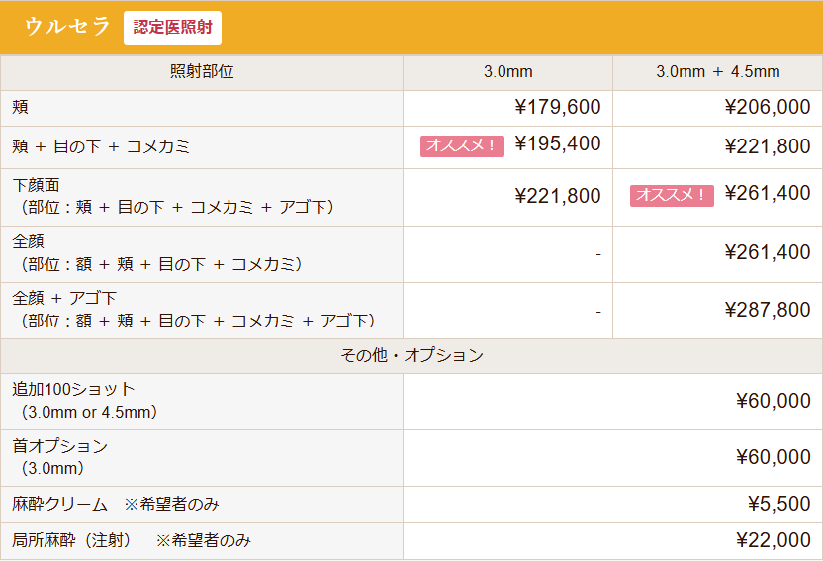Select the 3.0mm column header

click(x=507, y=72)
